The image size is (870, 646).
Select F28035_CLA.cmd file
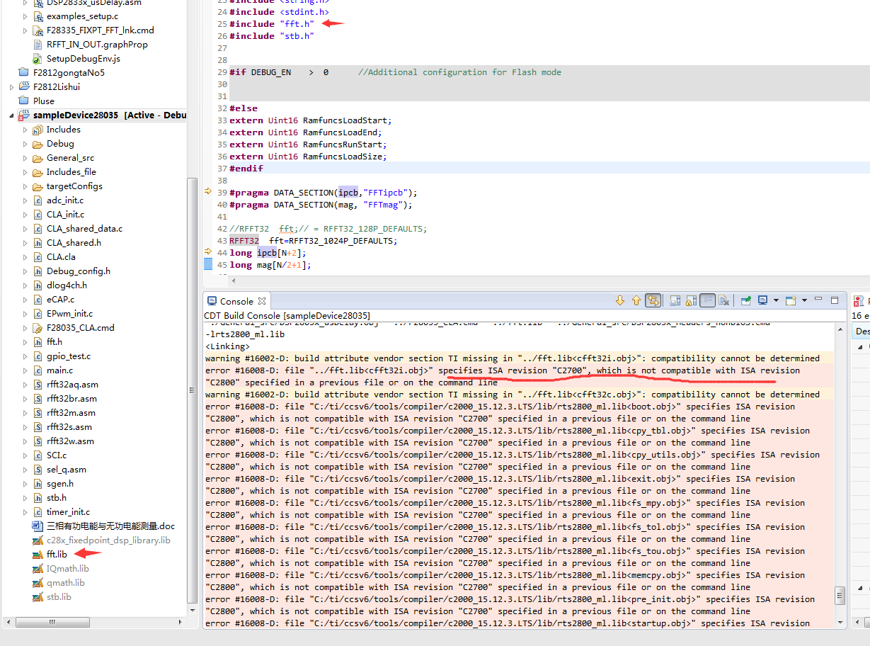tap(80, 327)
